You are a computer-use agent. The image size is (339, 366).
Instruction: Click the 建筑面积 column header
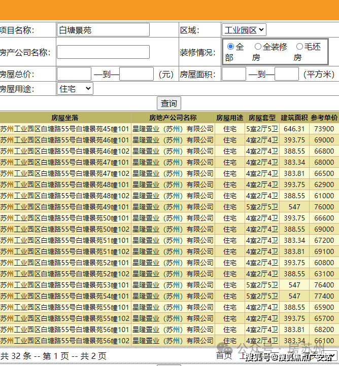294,118
